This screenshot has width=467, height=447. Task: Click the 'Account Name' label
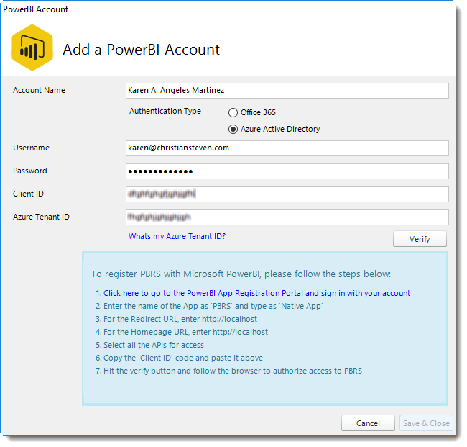point(39,90)
